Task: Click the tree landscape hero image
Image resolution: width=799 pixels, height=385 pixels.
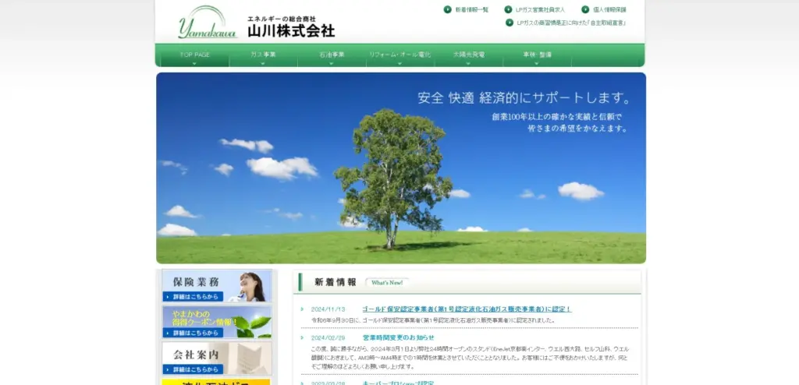Action: [x=400, y=168]
